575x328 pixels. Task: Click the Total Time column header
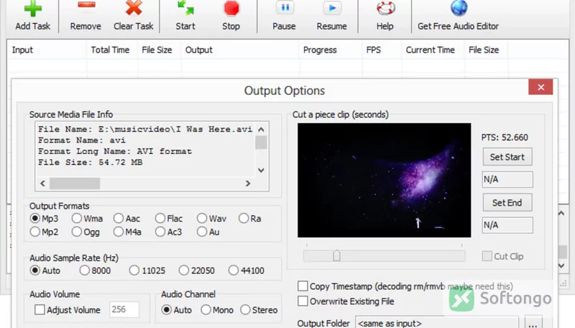(x=112, y=50)
